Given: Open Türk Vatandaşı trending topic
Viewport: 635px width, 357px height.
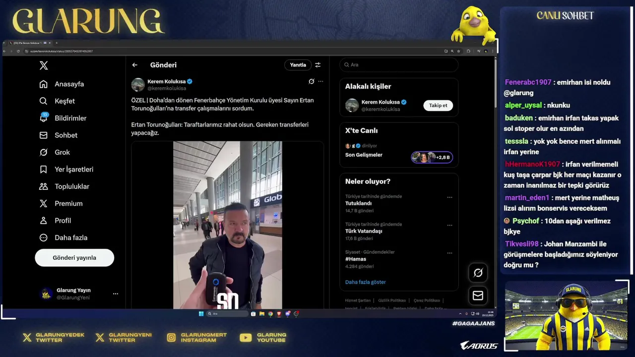Looking at the screenshot, I should [364, 231].
